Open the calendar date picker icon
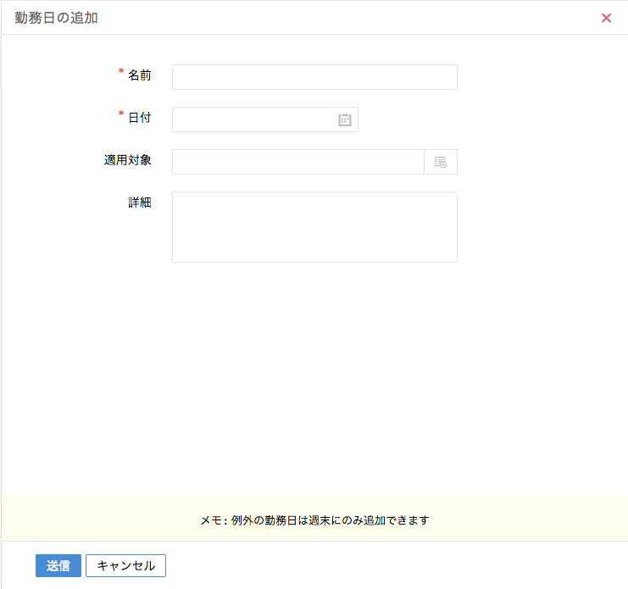 click(345, 119)
